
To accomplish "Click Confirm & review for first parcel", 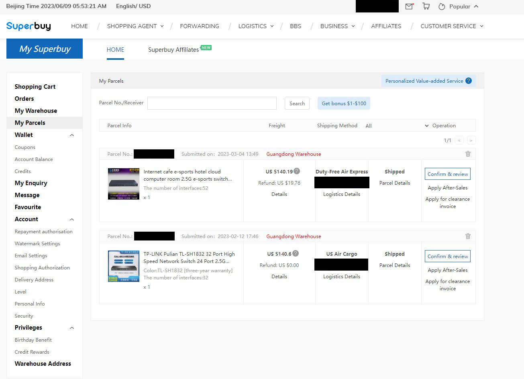I will click(x=447, y=174).
